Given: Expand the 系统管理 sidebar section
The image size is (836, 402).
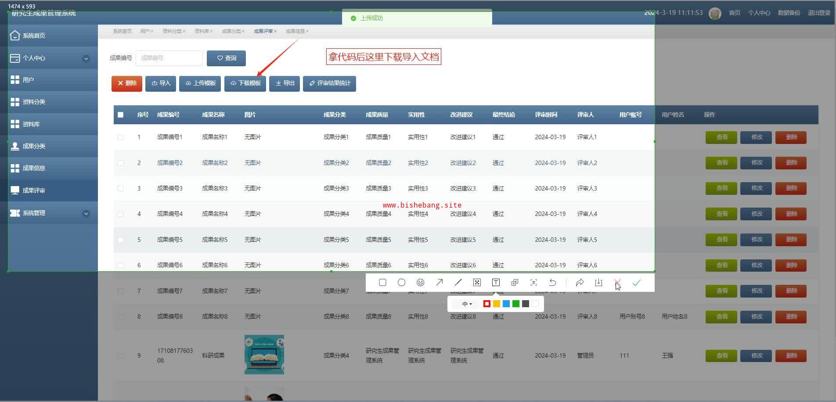Looking at the screenshot, I should 86,213.
